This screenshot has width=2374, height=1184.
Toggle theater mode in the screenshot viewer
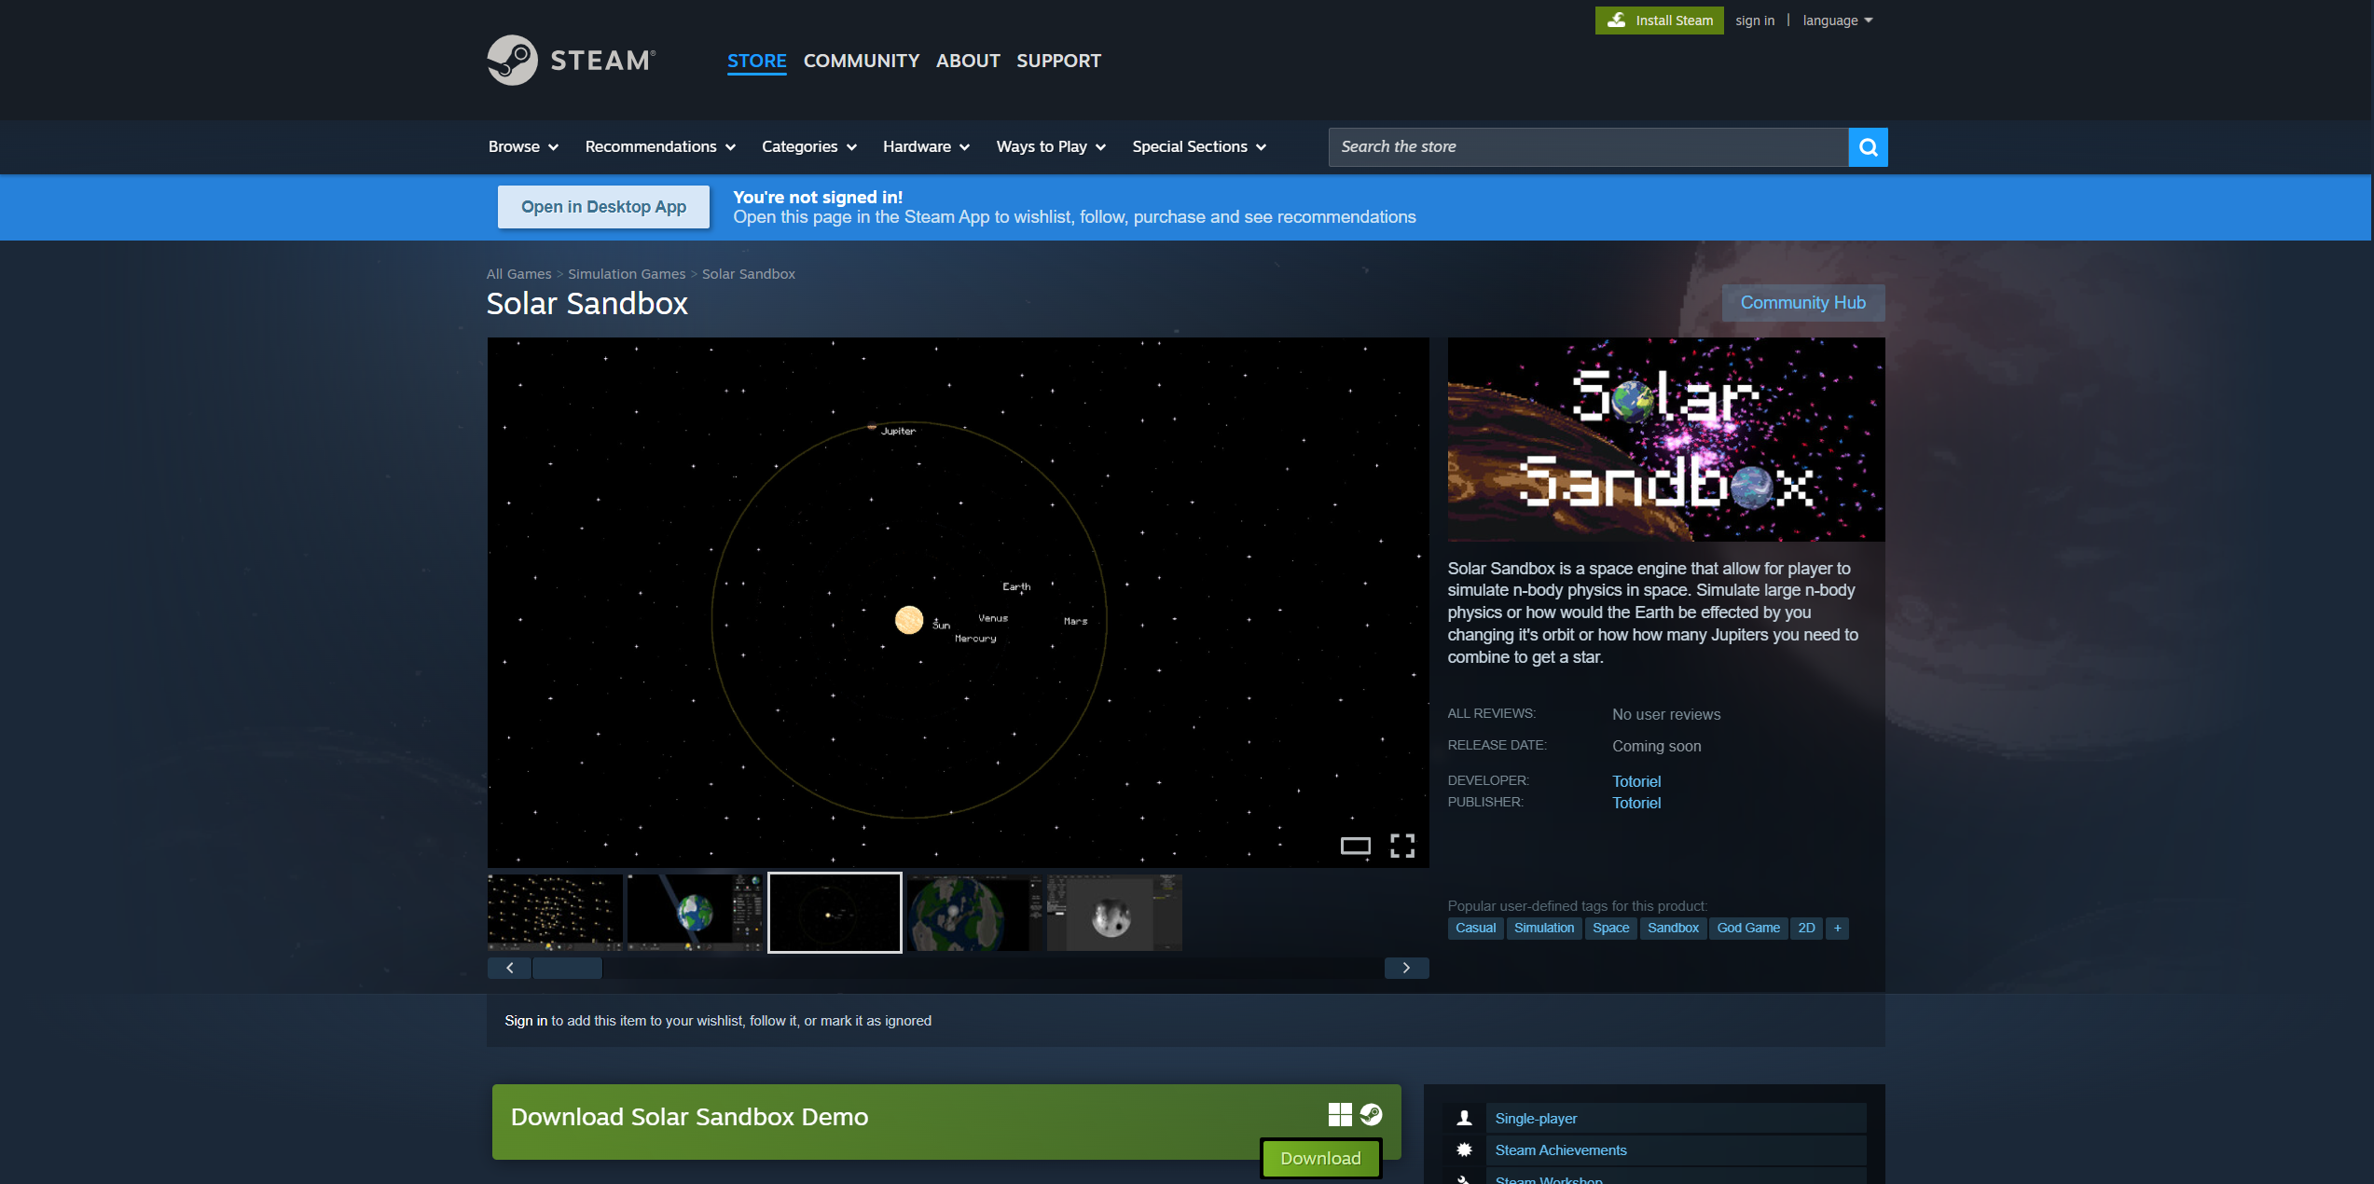pos(1355,846)
